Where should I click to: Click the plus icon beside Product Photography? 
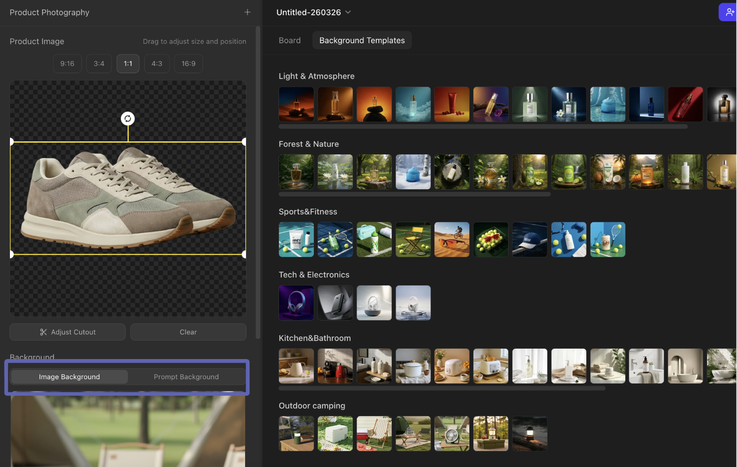247,12
